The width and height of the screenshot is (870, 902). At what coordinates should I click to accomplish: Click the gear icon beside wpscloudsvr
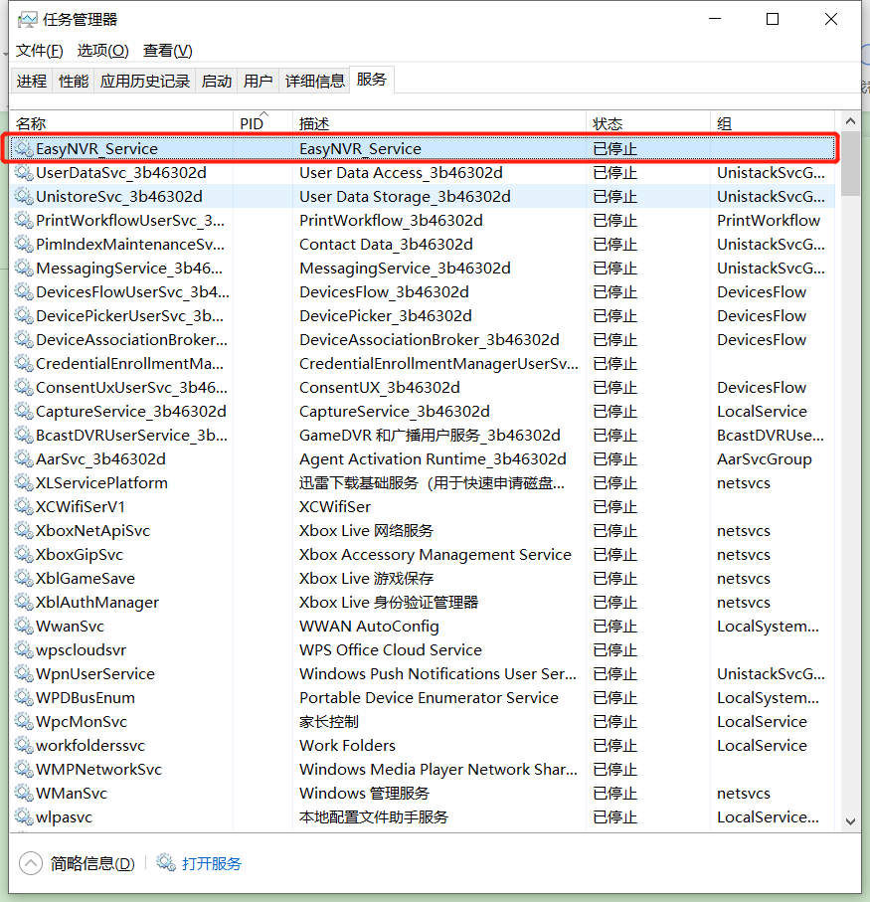pos(24,650)
